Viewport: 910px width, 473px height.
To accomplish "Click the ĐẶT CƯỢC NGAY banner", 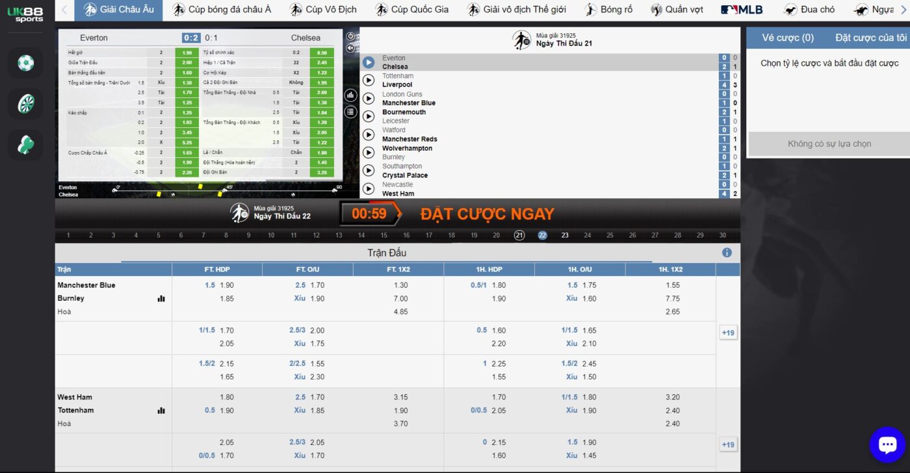I will 487,214.
